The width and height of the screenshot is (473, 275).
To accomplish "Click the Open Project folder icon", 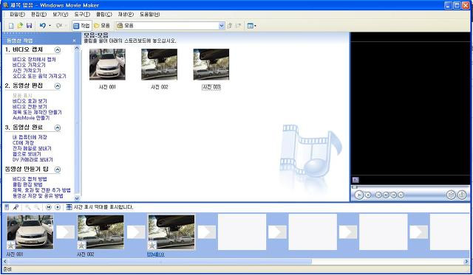I will (20, 26).
